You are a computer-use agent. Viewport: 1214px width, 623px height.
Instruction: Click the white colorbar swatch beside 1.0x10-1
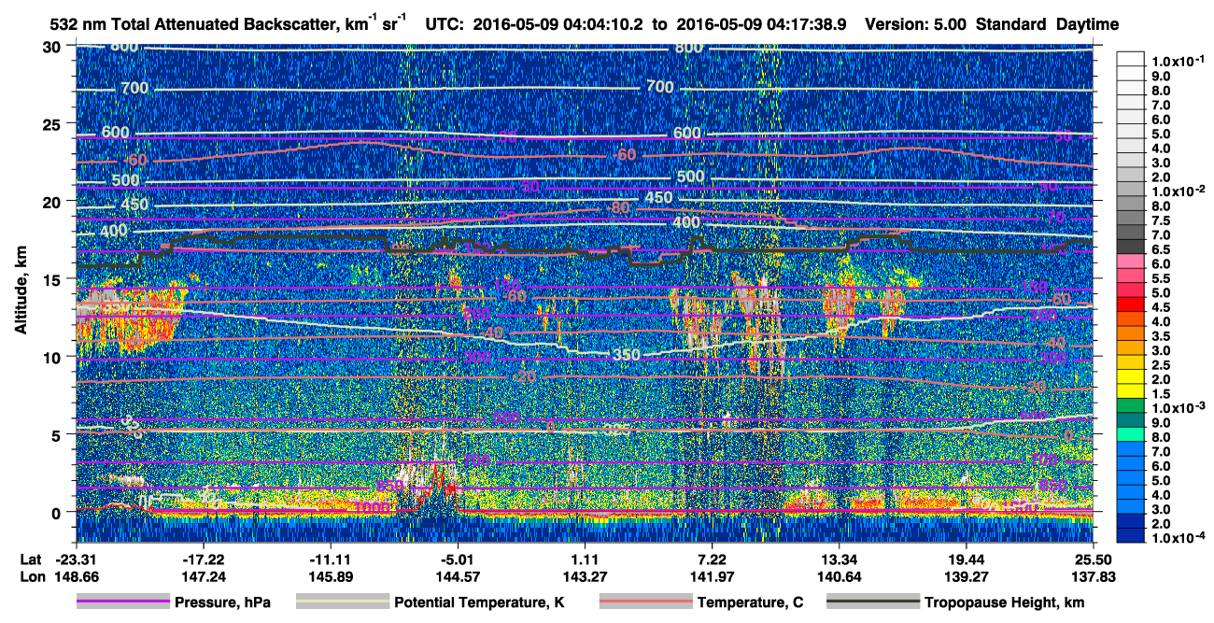tap(1130, 58)
